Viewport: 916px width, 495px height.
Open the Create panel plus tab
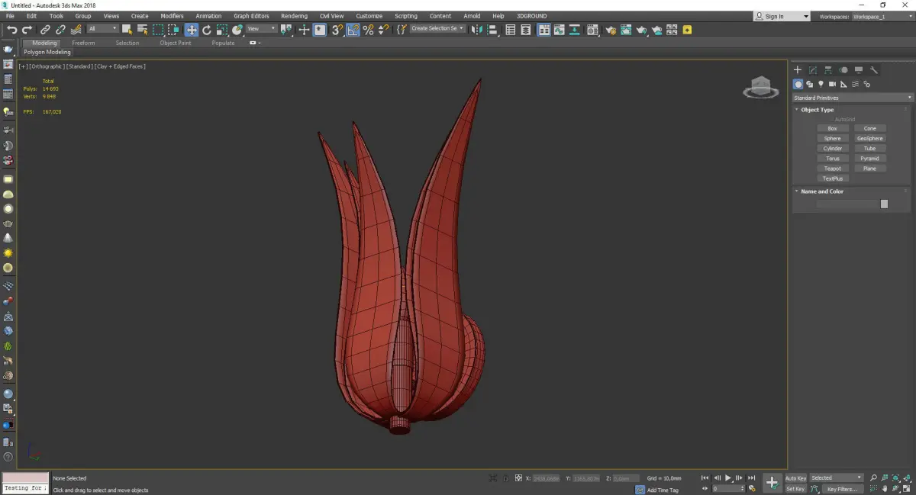coord(798,69)
